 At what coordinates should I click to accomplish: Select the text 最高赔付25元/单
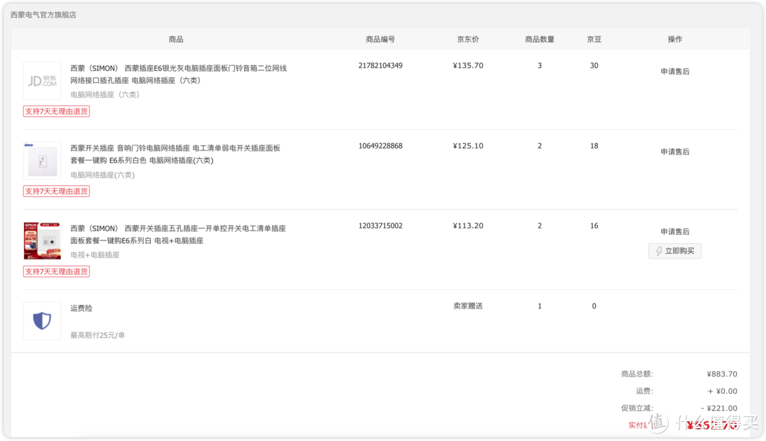(x=98, y=335)
